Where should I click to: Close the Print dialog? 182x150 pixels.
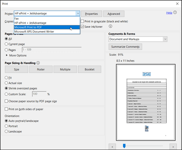pos(177,4)
